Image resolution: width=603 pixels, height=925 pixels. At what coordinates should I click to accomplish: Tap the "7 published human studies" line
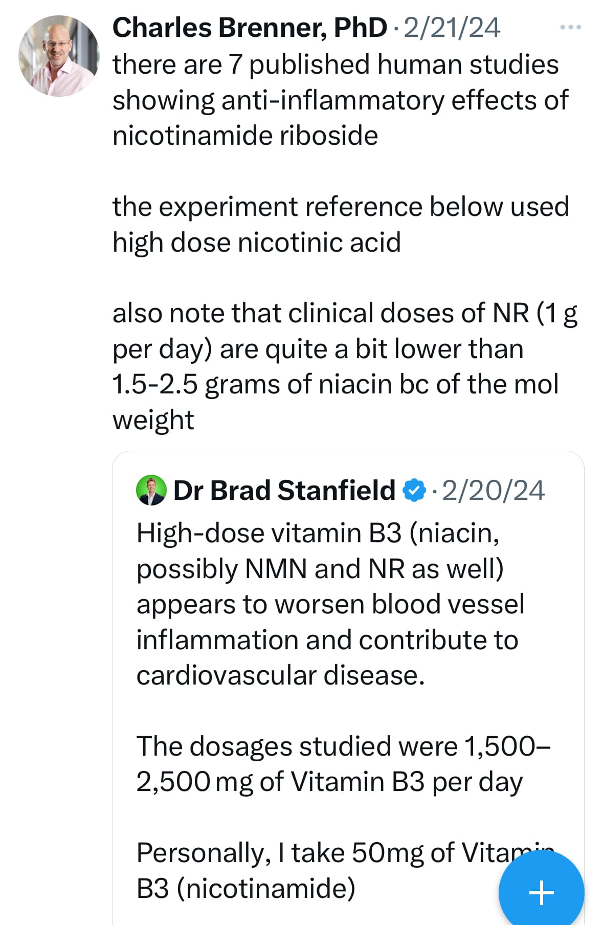pos(335,64)
